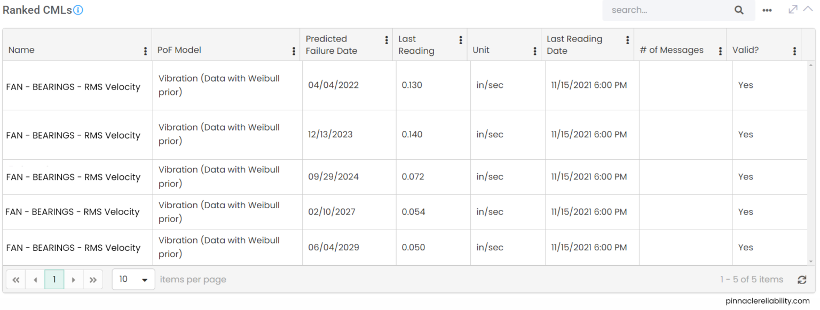Select page 1 in pagination
This screenshot has width=820, height=310.
tap(54, 280)
